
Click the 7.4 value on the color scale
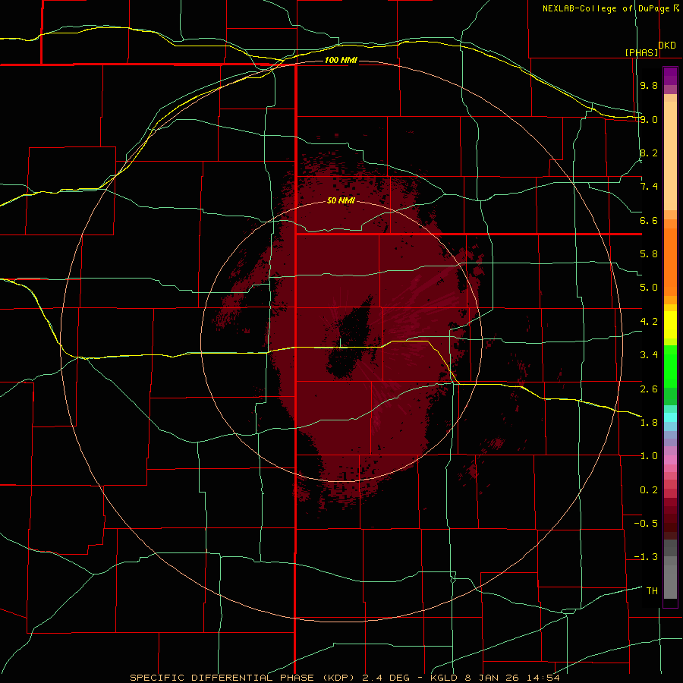point(649,187)
